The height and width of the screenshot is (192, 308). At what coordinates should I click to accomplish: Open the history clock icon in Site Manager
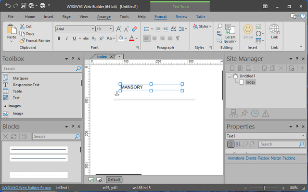point(255,114)
